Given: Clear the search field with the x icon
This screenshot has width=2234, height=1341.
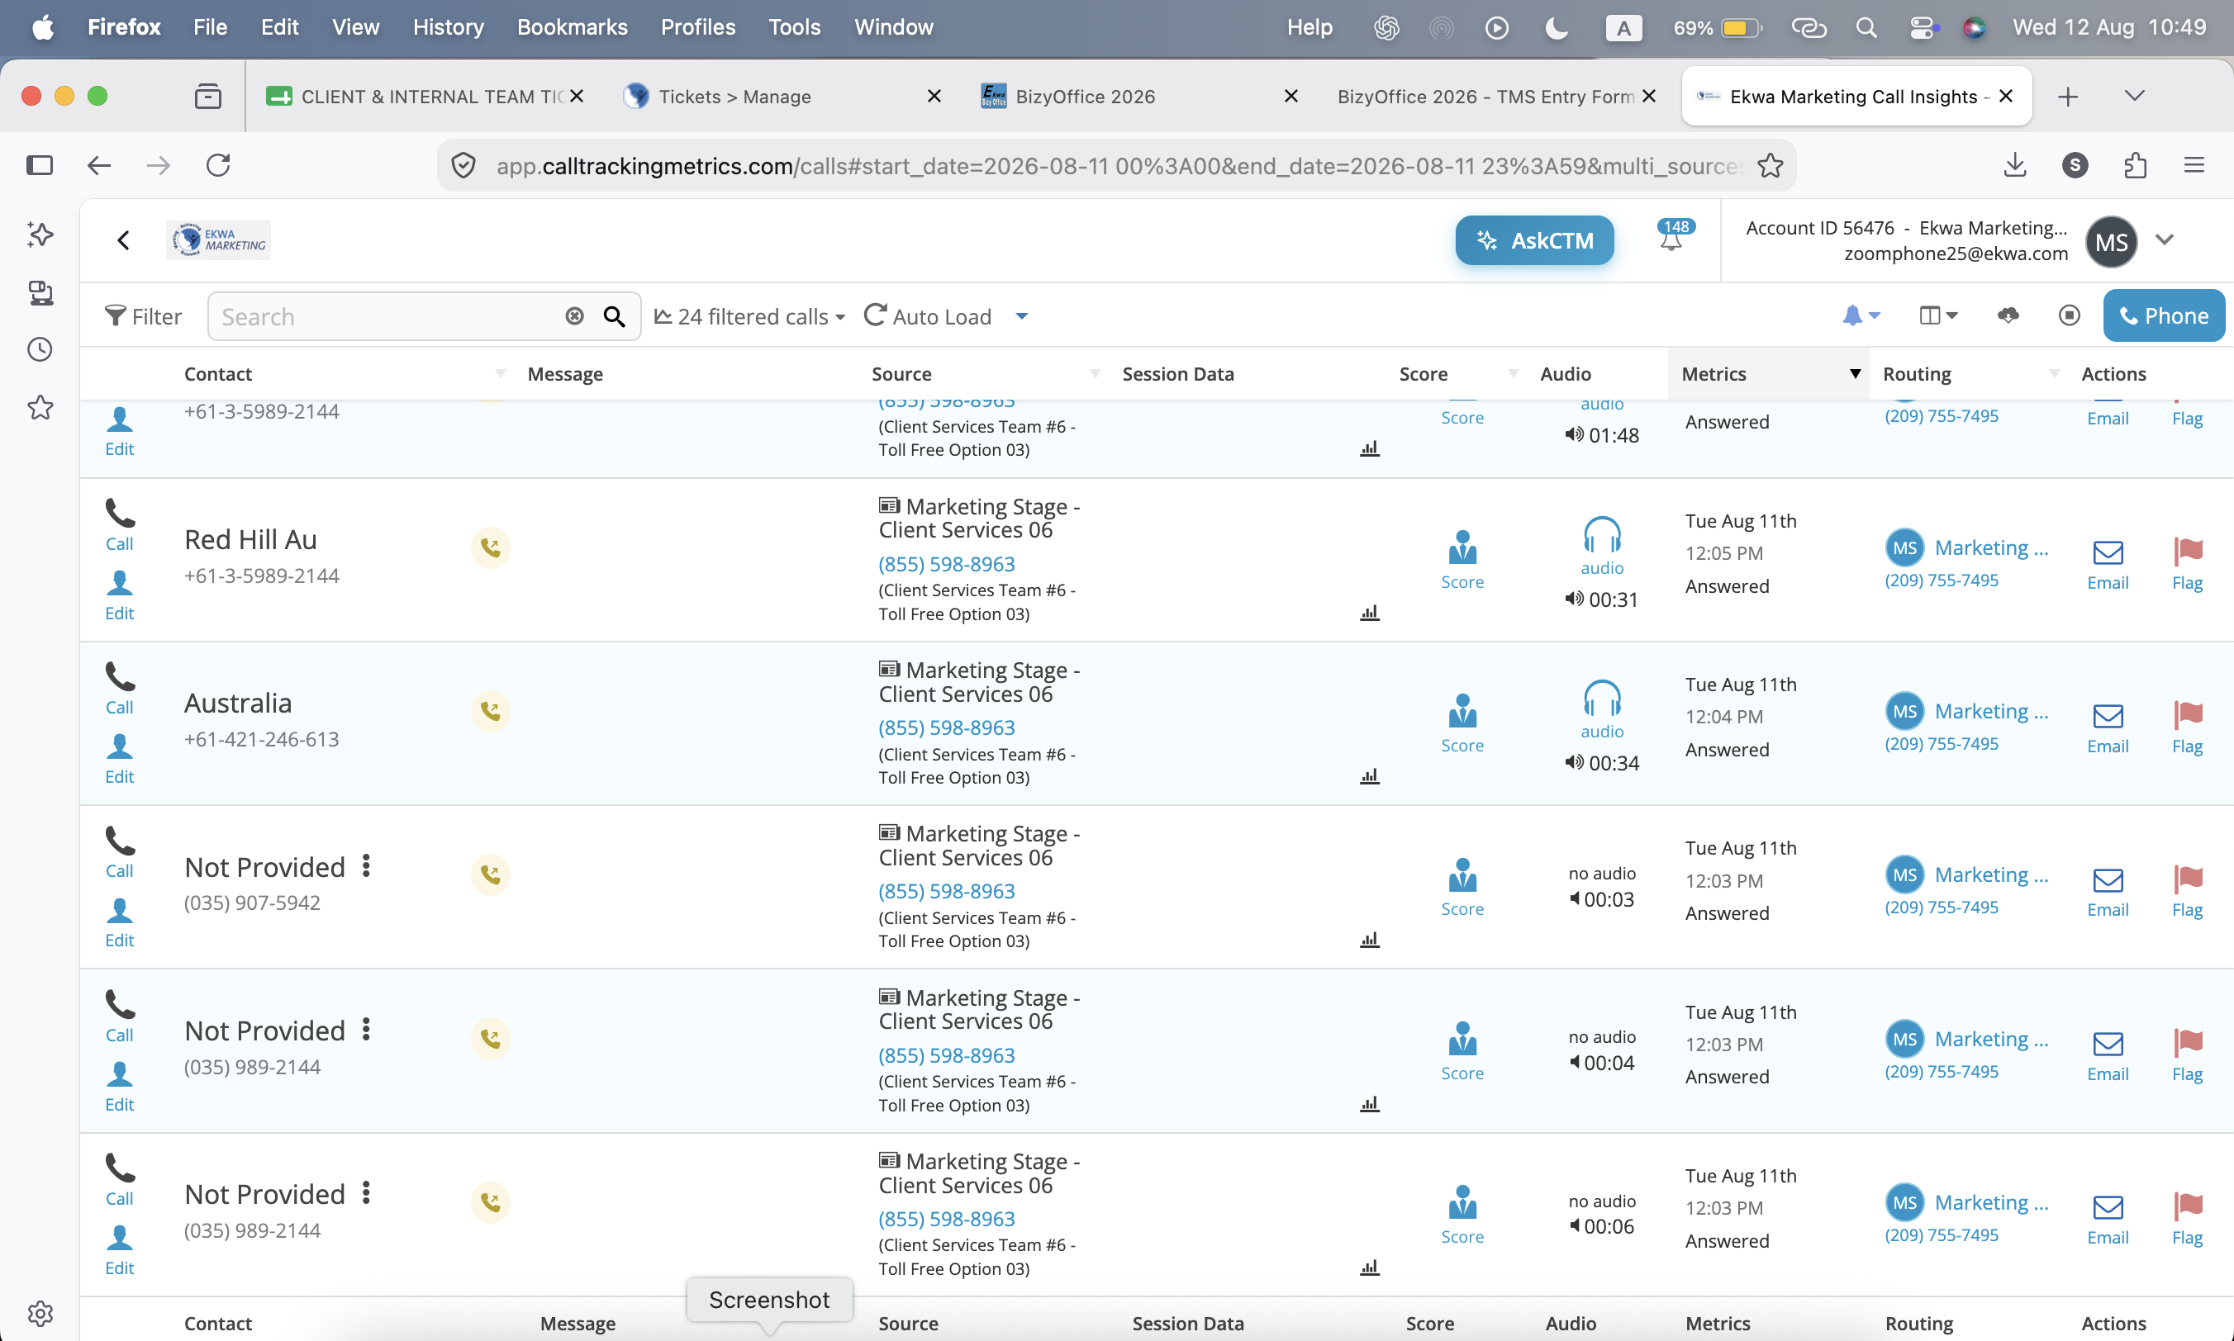Looking at the screenshot, I should (x=574, y=316).
